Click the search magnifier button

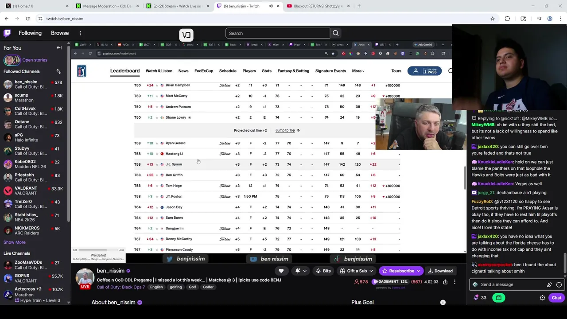pyautogui.click(x=336, y=33)
